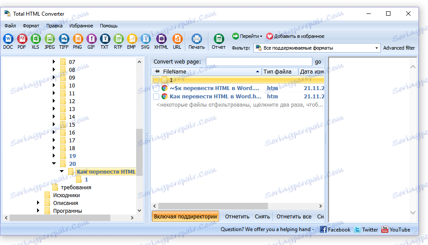Click file list horizontal scrollbar thumb
This screenshot has width=428, height=245.
coord(213,206)
